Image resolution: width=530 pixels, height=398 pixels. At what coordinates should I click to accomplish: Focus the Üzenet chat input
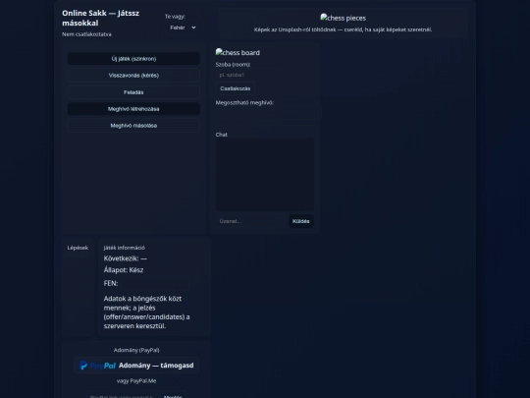pos(251,221)
